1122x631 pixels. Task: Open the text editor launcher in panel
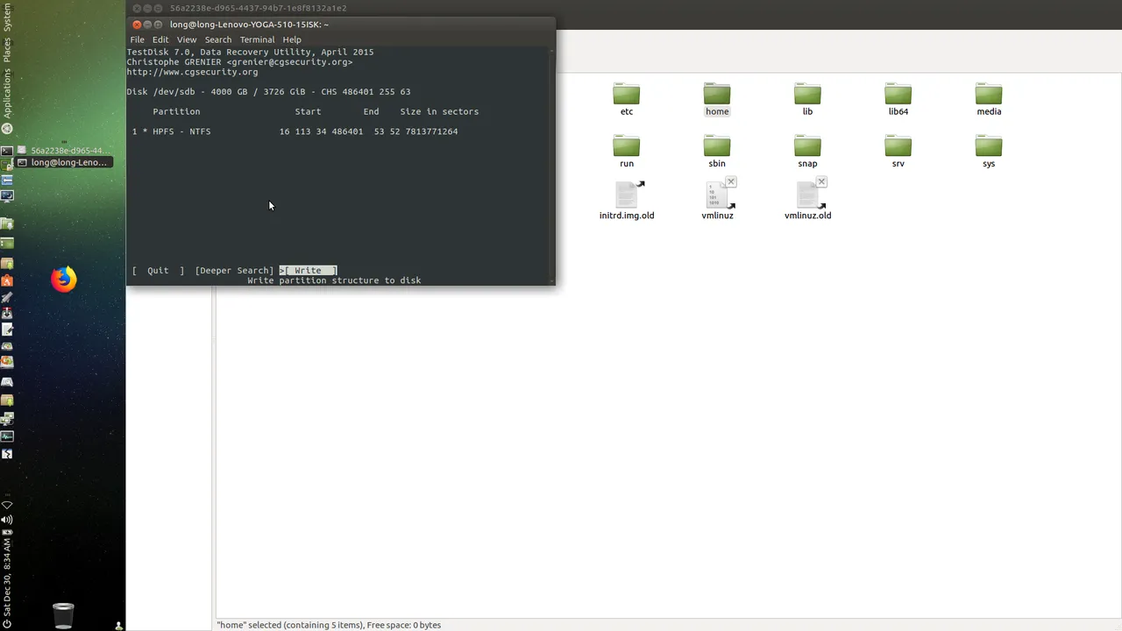(x=7, y=330)
